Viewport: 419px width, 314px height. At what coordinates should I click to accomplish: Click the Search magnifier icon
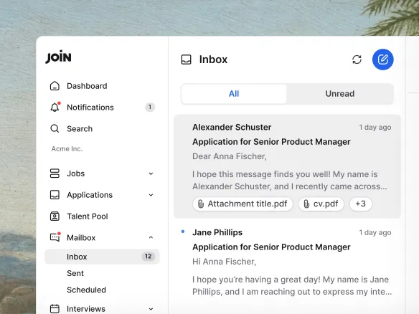click(x=55, y=129)
